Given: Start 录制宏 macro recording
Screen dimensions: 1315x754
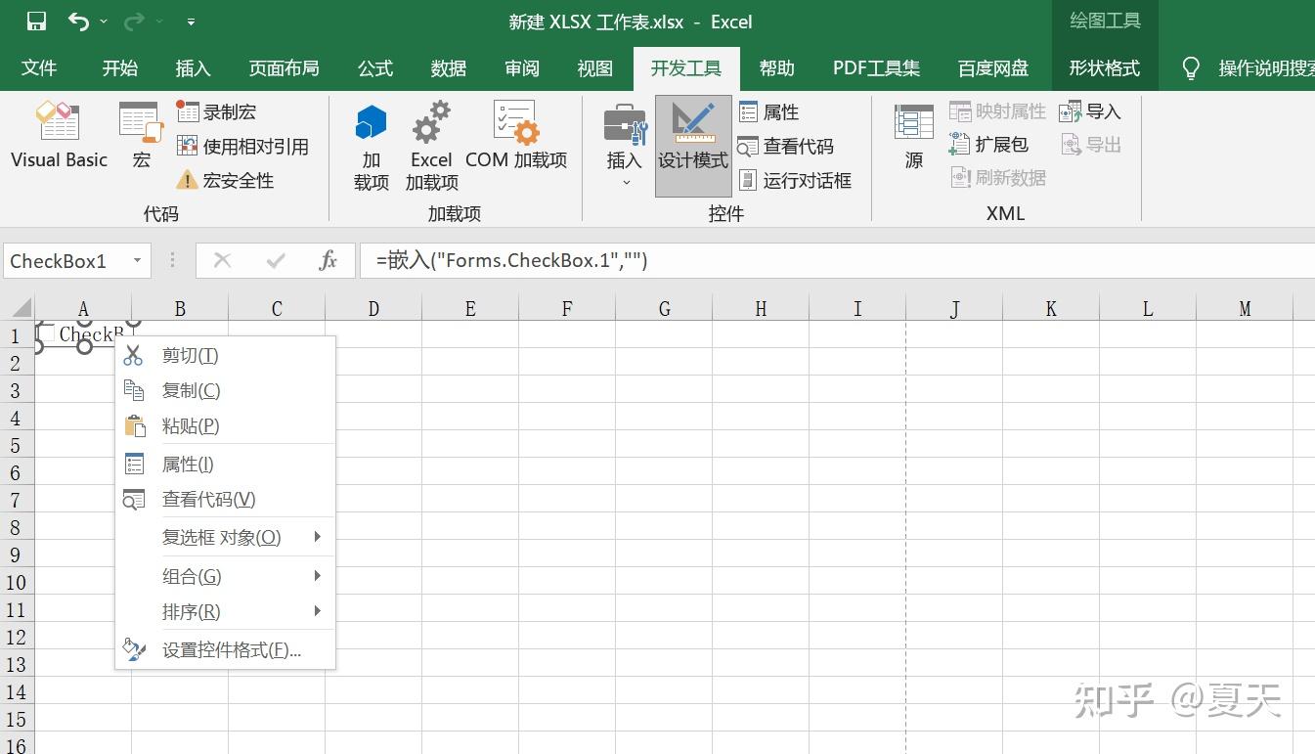Looking at the screenshot, I should 220,111.
